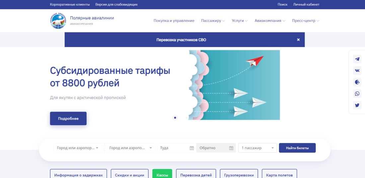
Task: Expand the "Услуги" navigation menu
Action: (240, 21)
